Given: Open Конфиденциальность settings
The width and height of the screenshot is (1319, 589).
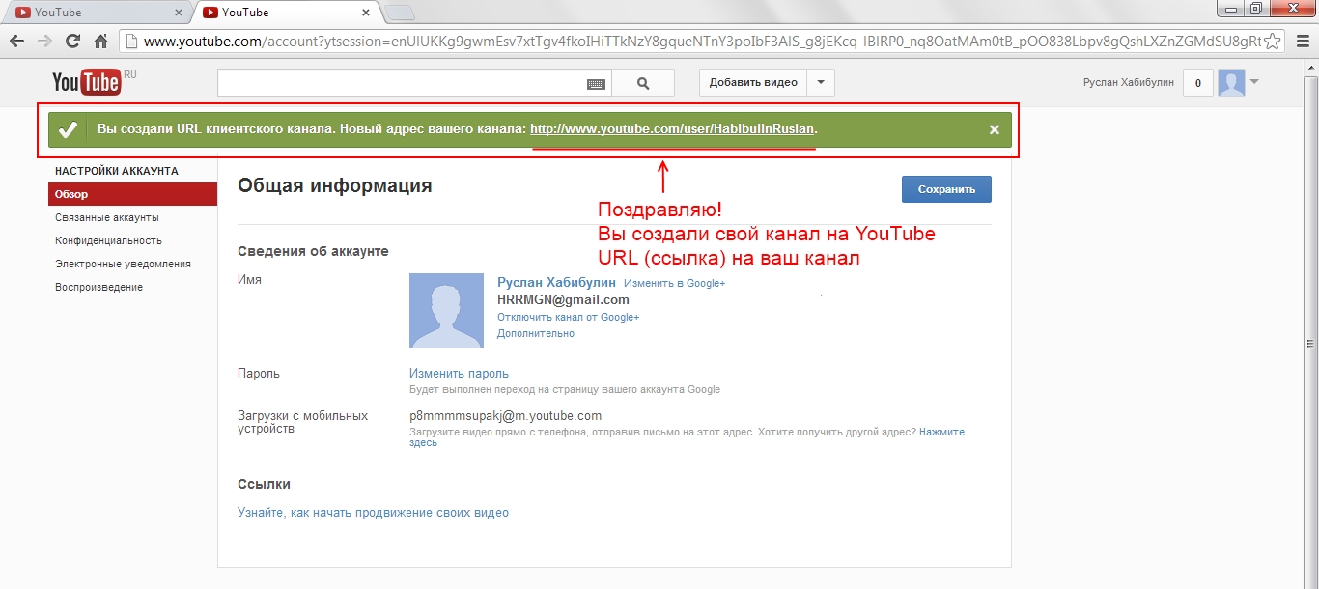Looking at the screenshot, I should coord(108,240).
